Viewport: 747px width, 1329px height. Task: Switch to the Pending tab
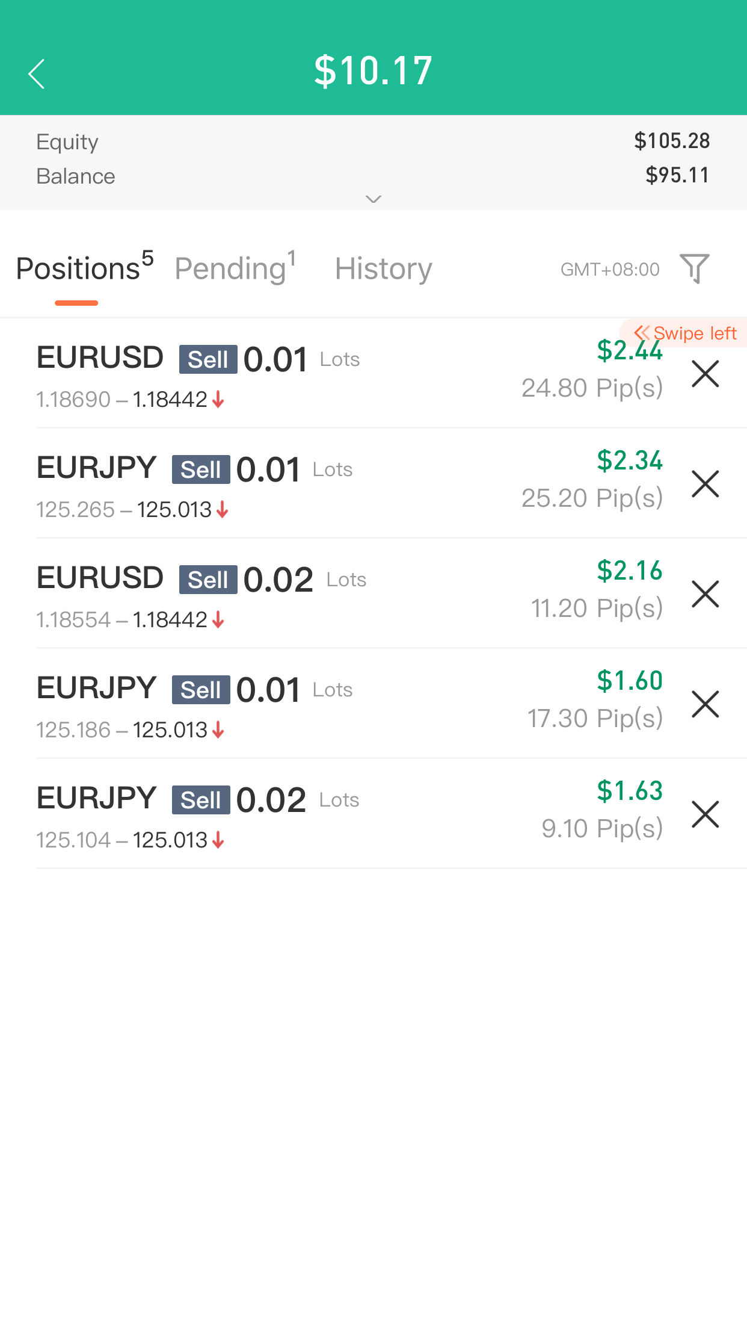[235, 268]
